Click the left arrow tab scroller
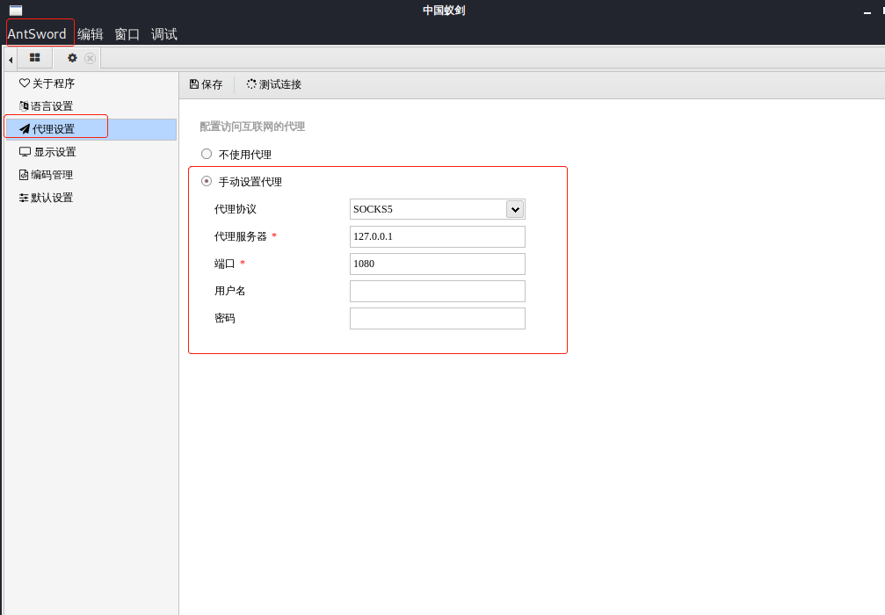 coord(11,59)
